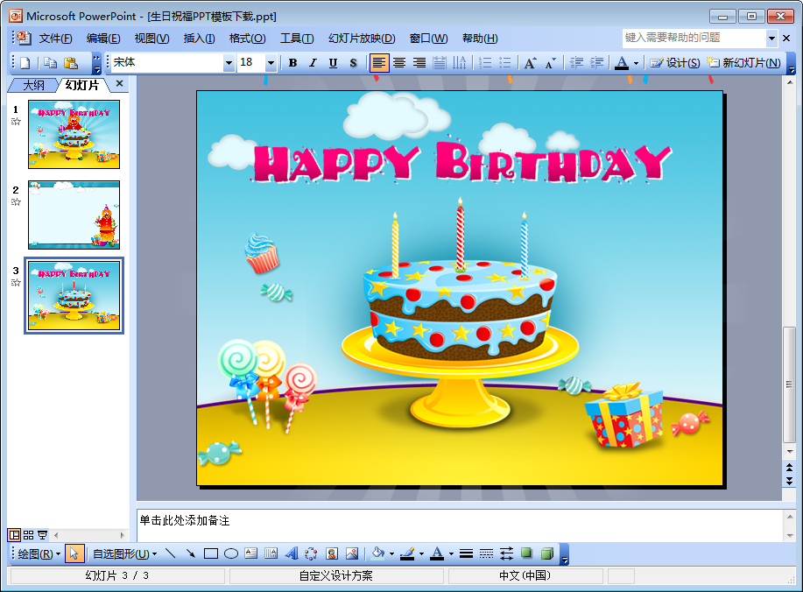803x592 pixels.
Task: Click the paste icon in toolbar
Action: tap(71, 63)
